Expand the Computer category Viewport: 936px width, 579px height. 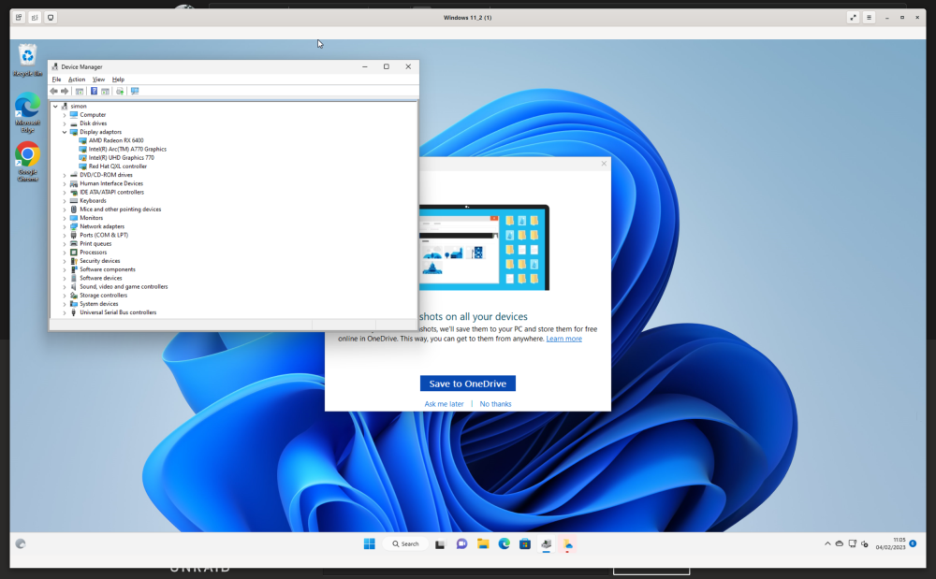coord(65,114)
